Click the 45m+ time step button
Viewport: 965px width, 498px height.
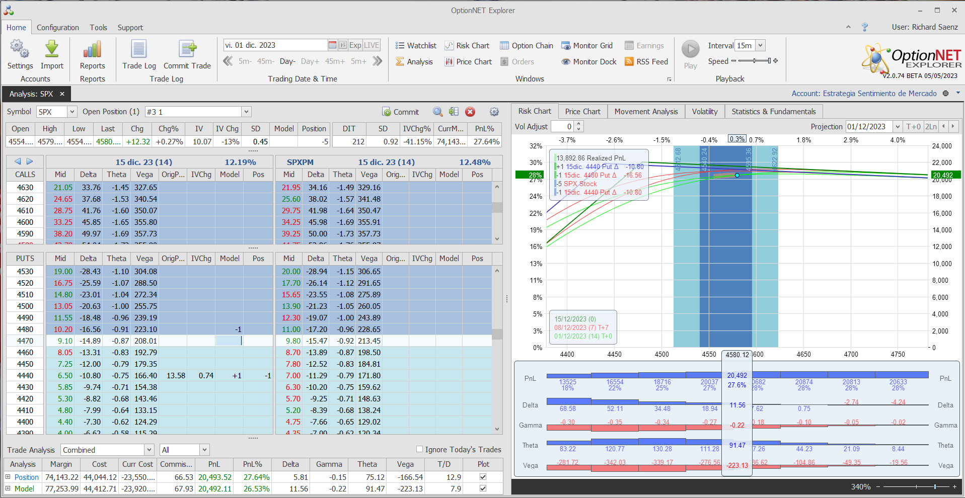[x=334, y=61]
